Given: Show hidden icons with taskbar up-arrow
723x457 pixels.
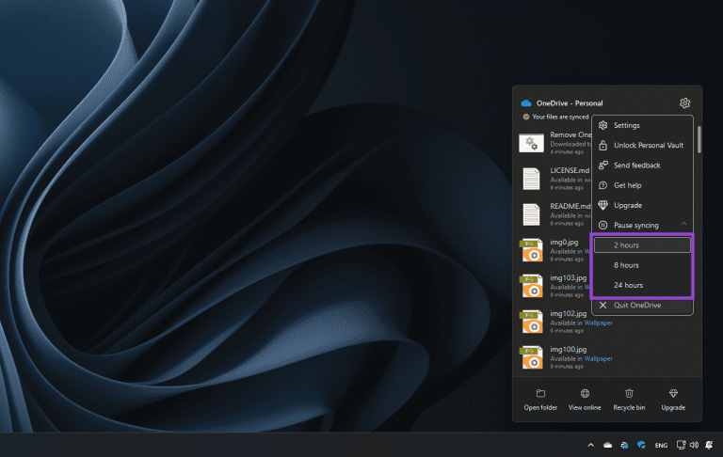Looking at the screenshot, I should 590,445.
